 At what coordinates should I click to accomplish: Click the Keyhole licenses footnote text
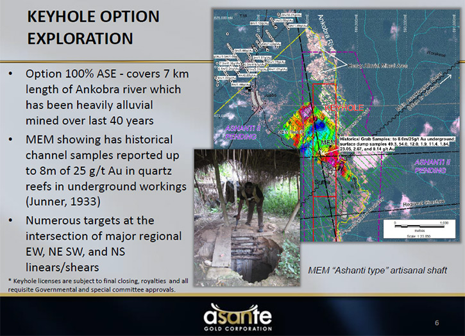pyautogui.click(x=98, y=285)
